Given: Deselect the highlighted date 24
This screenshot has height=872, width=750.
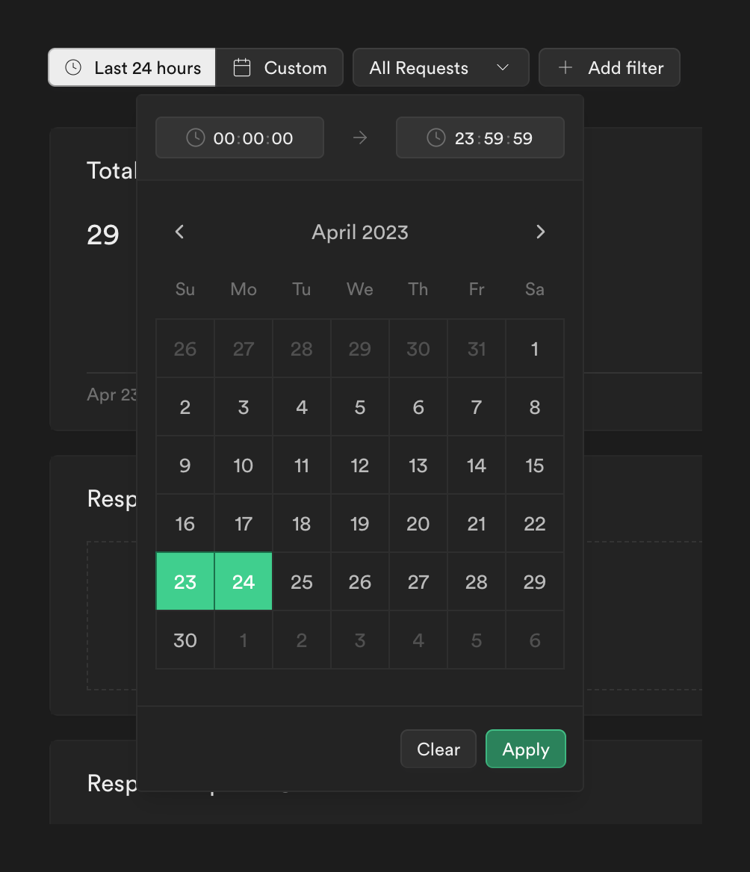Looking at the screenshot, I should 243,581.
